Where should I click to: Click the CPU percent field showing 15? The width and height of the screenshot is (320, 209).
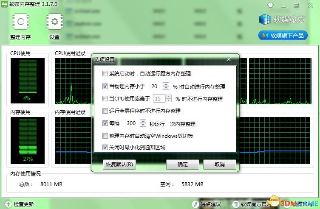coord(159,99)
